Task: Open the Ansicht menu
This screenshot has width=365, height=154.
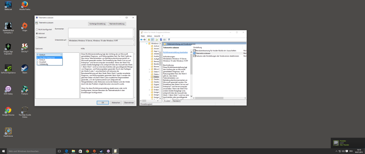Action: click(x=157, y=36)
